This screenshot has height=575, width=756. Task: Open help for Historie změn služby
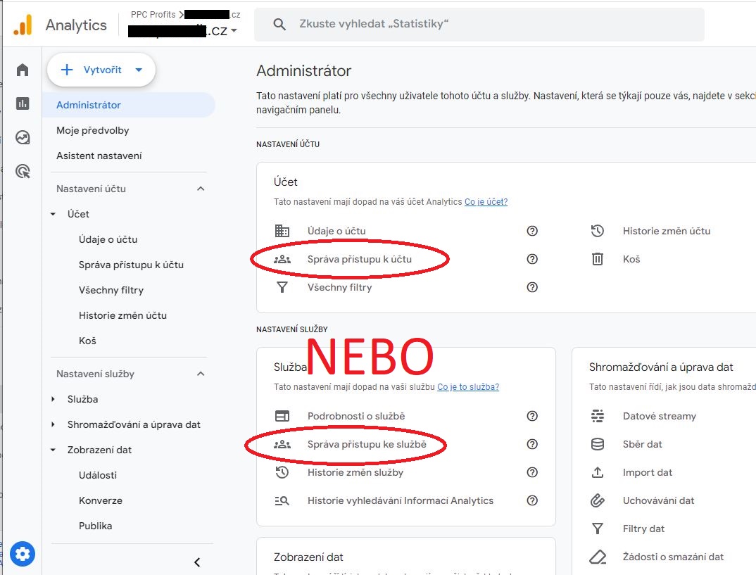(x=532, y=472)
